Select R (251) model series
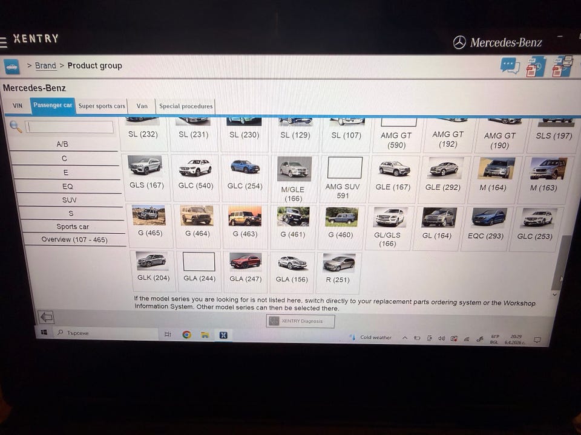Screen dimensions: 581x435 click(x=338, y=273)
